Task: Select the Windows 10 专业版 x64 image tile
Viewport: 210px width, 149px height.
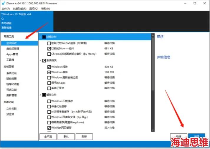Action: coord(27,21)
